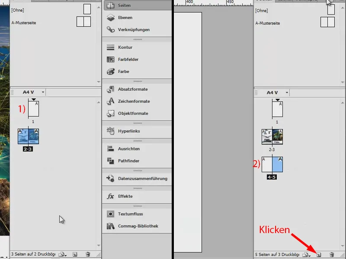The image size is (346, 259).
Task: Click the 2-3 spread label in left panel
Action: tap(28, 149)
